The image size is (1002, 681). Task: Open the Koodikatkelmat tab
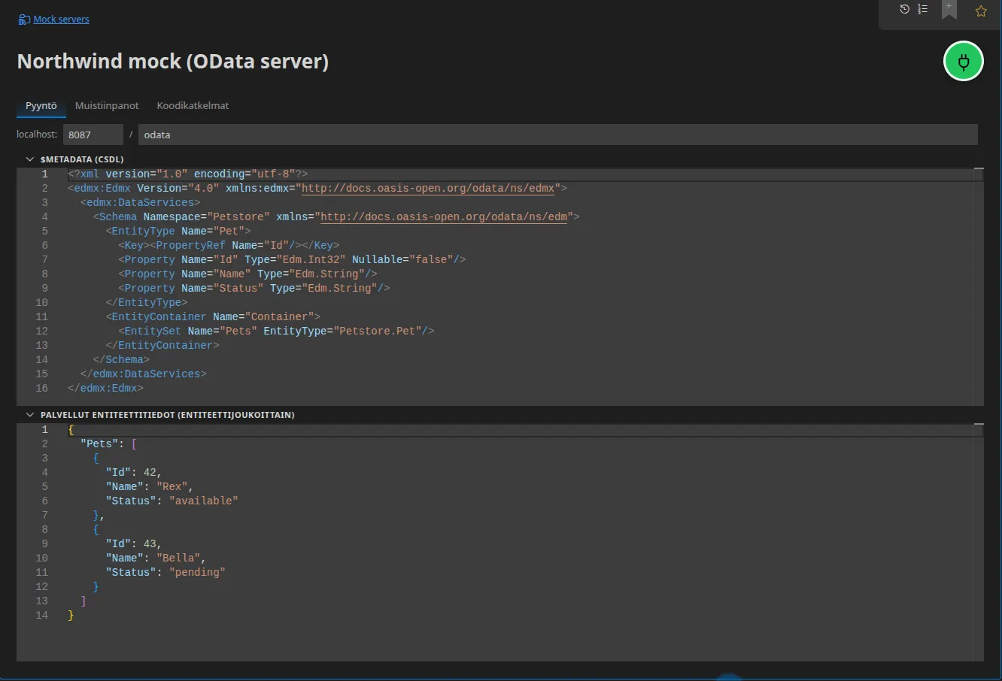(x=193, y=106)
